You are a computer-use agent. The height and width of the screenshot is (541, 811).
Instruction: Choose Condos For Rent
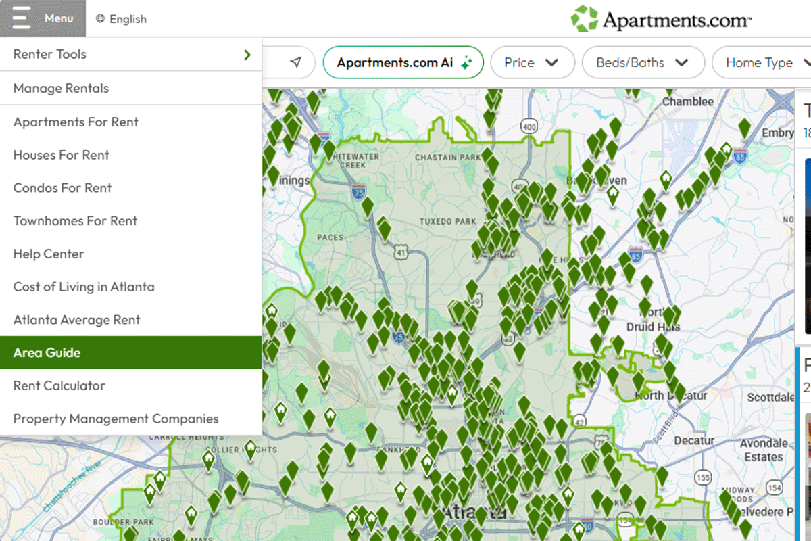tap(130, 188)
